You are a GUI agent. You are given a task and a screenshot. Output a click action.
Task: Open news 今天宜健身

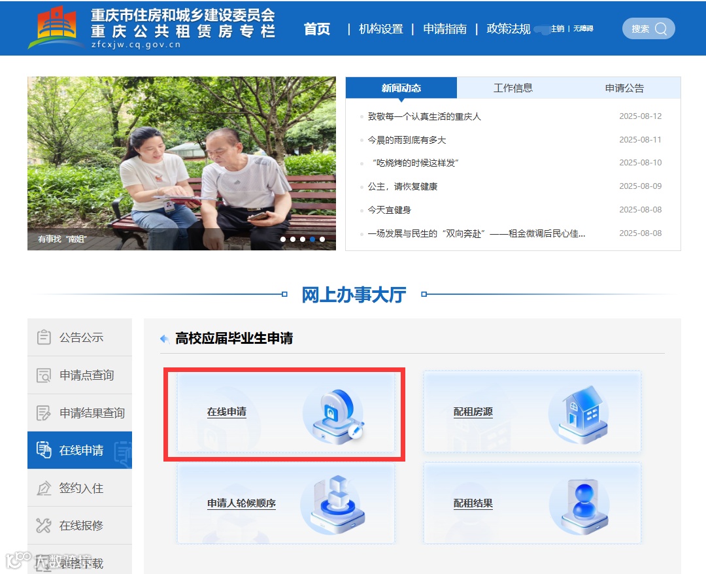(390, 210)
